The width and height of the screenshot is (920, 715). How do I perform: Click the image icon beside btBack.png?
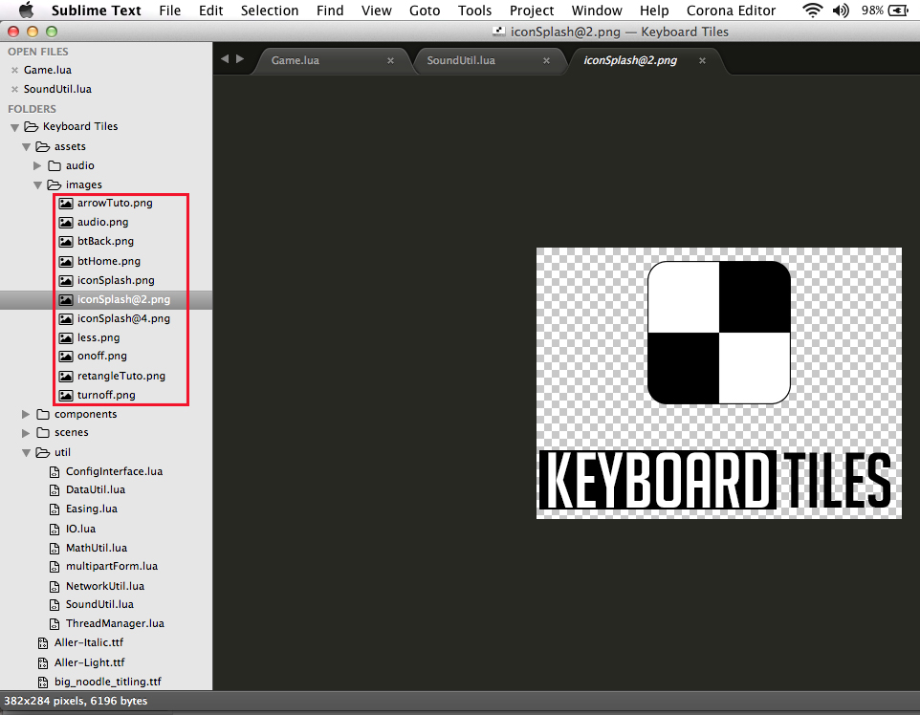tap(66, 241)
